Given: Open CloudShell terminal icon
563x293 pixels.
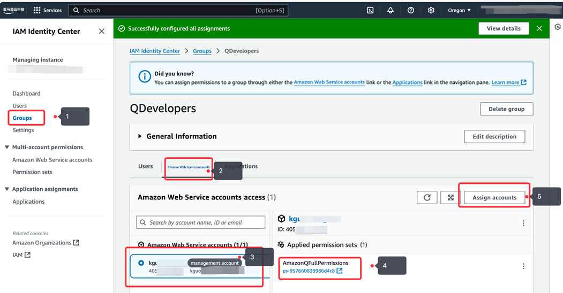Looking at the screenshot, I should pos(370,10).
